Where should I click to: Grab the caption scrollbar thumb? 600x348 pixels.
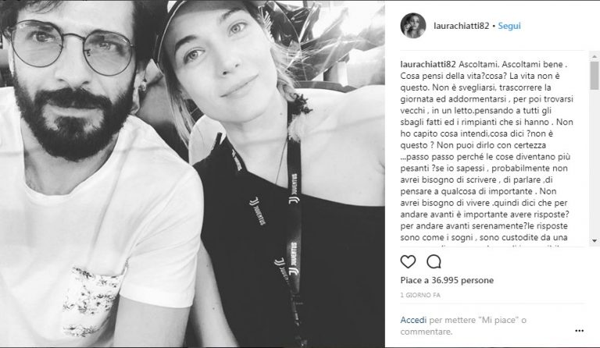pyautogui.click(x=595, y=75)
